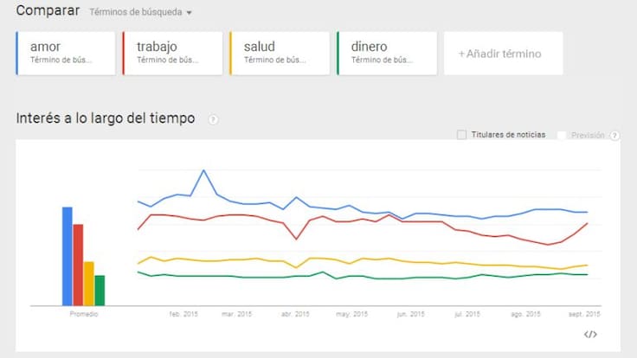637x358 pixels.
Task: Select the "amor" search term card
Action: 66,53
